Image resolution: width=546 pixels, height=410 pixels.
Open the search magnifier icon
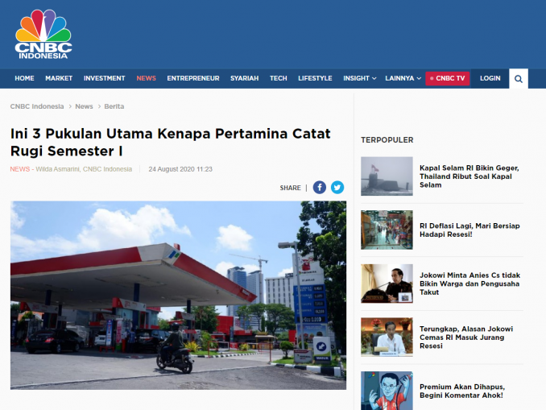click(518, 79)
